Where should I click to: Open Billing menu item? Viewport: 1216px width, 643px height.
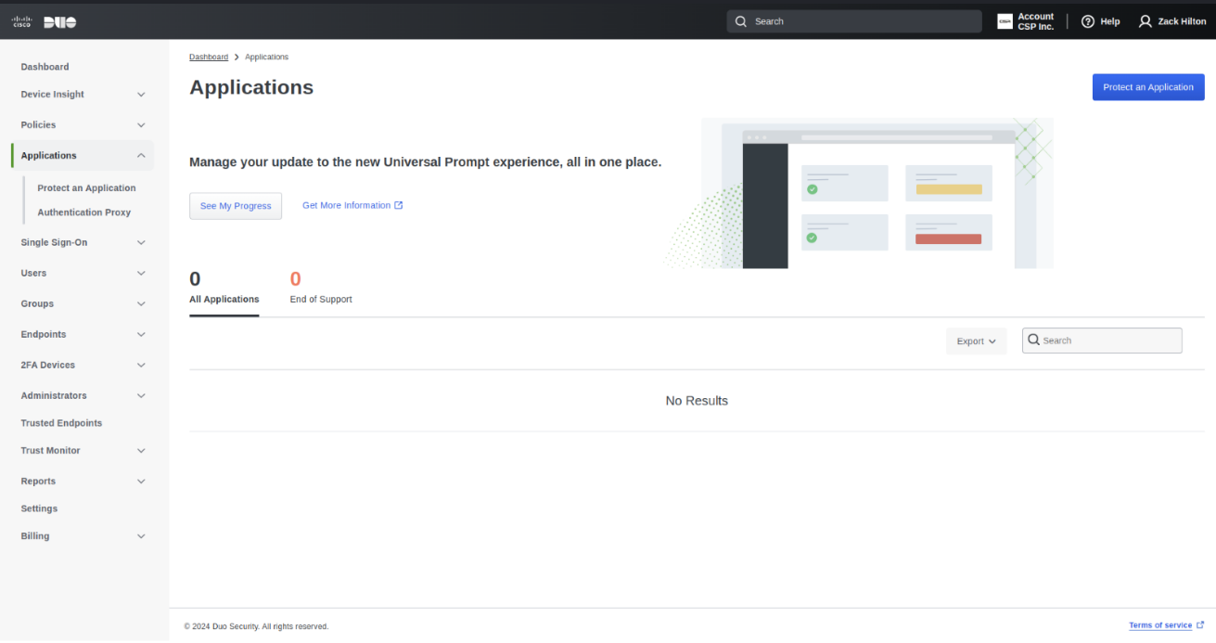35,536
